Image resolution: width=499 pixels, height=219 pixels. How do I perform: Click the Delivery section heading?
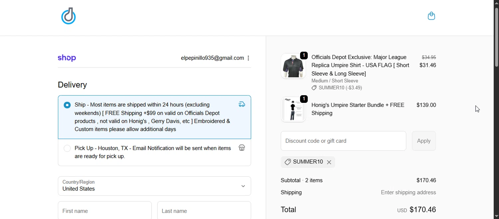pos(73,85)
